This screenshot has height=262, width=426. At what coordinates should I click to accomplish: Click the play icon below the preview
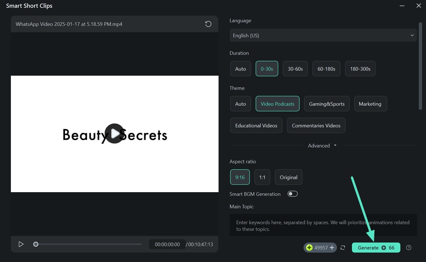click(21, 244)
